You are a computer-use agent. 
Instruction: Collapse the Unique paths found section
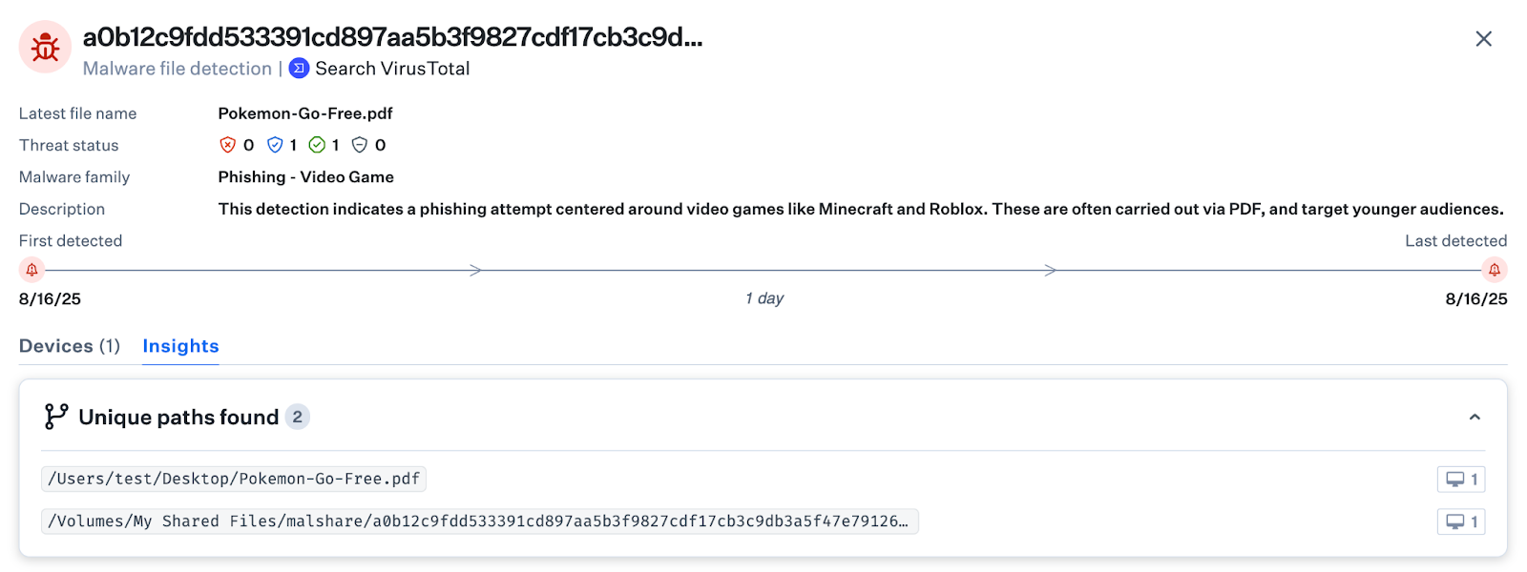pyautogui.click(x=1475, y=417)
